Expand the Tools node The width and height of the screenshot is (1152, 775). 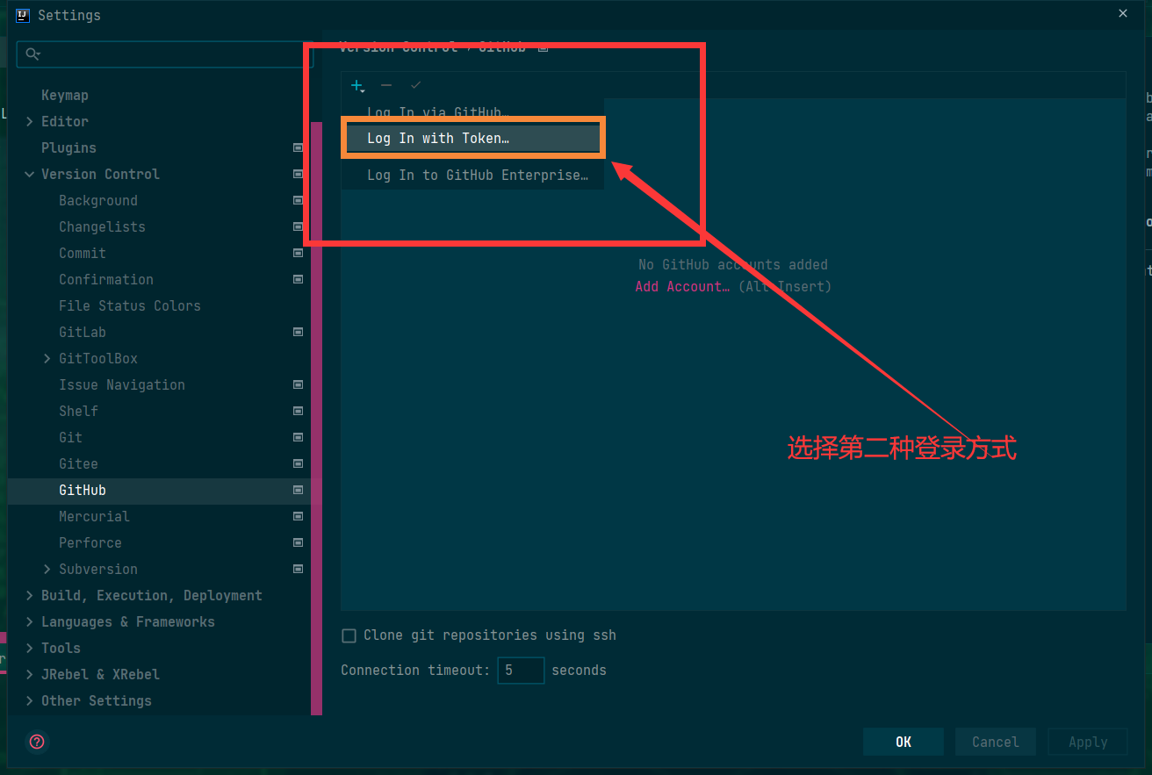click(x=29, y=648)
